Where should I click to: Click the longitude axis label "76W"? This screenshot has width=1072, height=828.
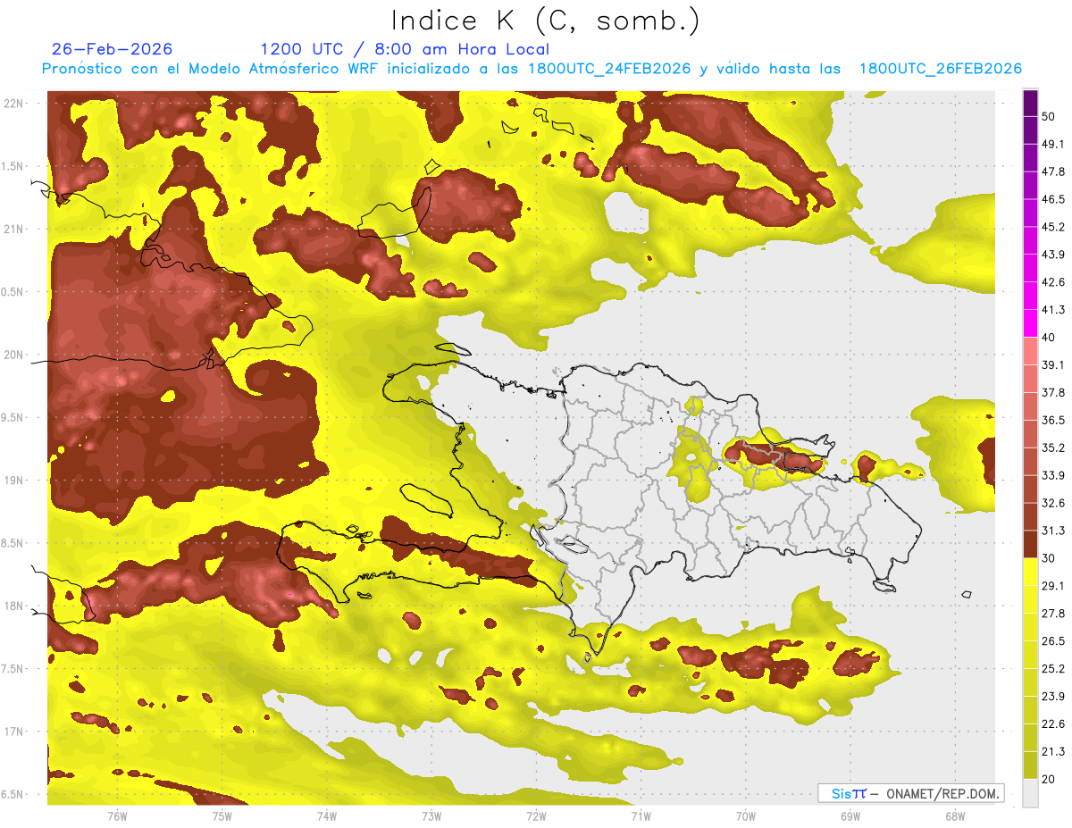click(x=117, y=816)
